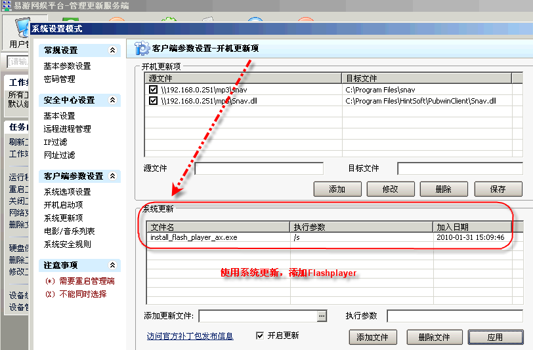
Task: Click the 删除文件 button
Action: click(435, 337)
